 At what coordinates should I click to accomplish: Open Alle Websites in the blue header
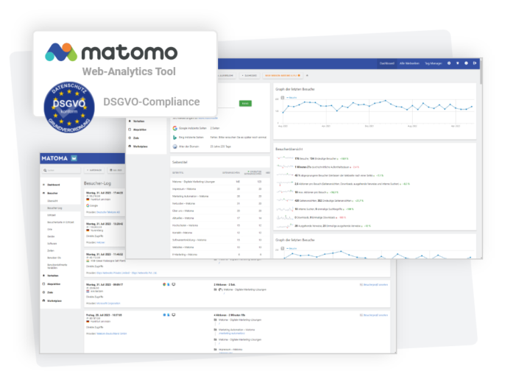point(409,63)
